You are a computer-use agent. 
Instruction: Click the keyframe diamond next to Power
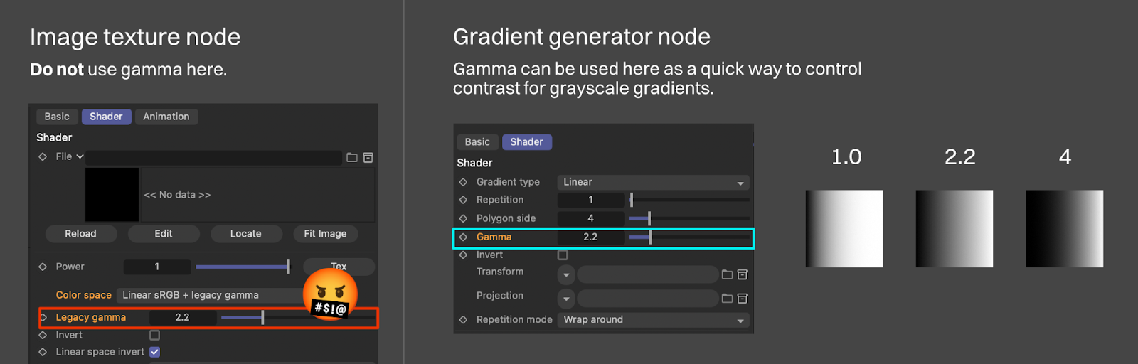[x=43, y=267]
